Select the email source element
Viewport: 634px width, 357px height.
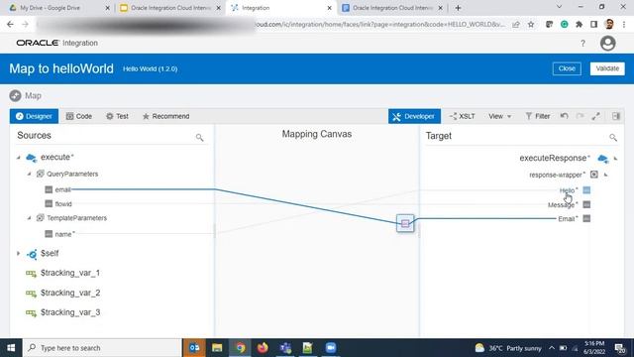click(63, 189)
